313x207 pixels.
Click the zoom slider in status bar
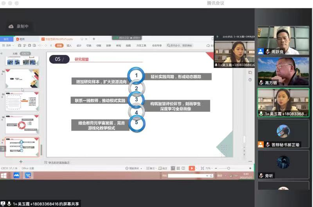tap(229, 168)
